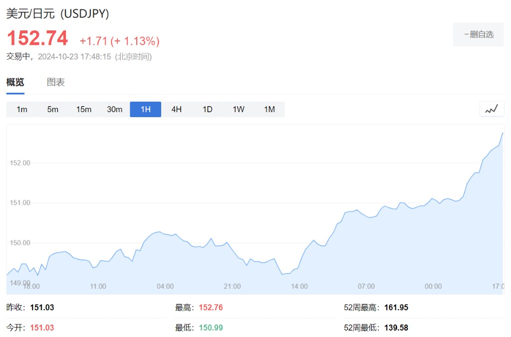The image size is (511, 337).
Task: Click the 152.74 current price
Action: (37, 38)
